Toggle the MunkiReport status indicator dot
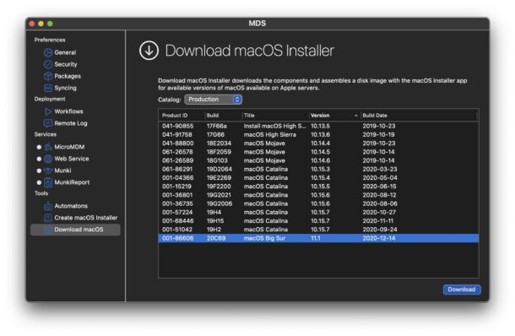Viewport: 515px width, 336px height. [39, 182]
